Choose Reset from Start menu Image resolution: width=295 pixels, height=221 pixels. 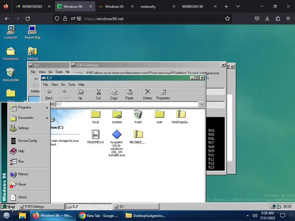29,184
